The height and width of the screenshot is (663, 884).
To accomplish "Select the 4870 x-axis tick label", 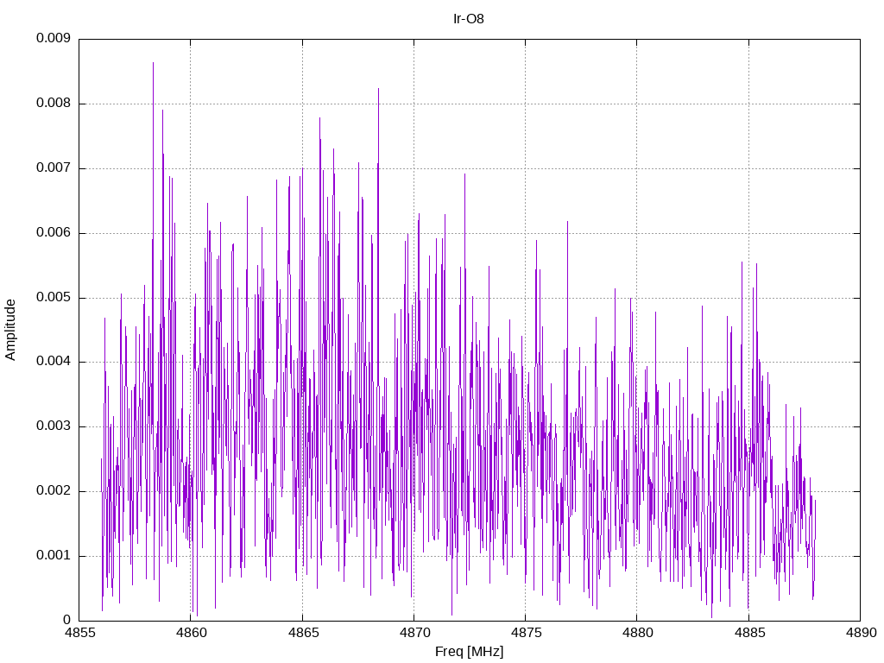I will click(x=414, y=633).
